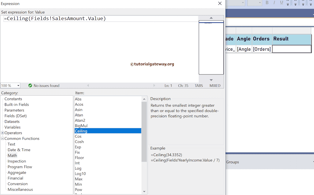Click the =Ceiling(34.3352) example text
This screenshot has width=314, height=195.
167,155
